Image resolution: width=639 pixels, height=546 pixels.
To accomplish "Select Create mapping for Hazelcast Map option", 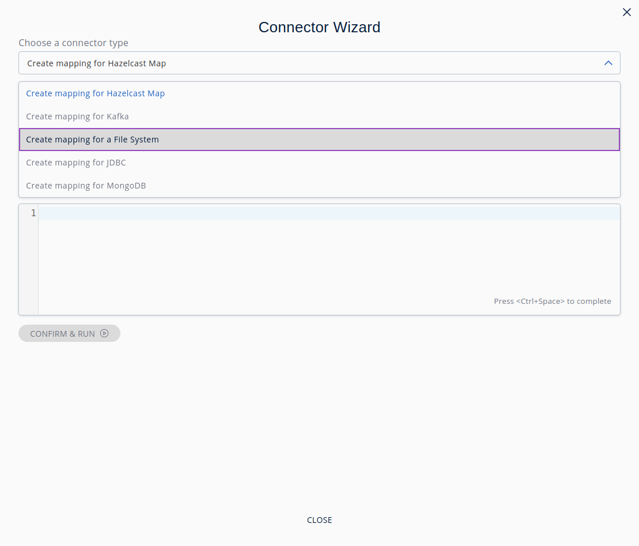I will (96, 93).
